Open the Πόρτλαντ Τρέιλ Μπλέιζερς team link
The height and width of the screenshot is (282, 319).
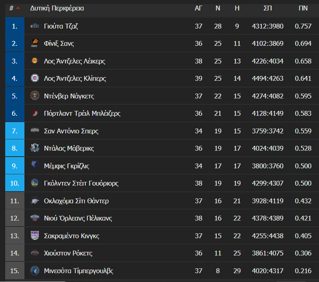pos(82,113)
